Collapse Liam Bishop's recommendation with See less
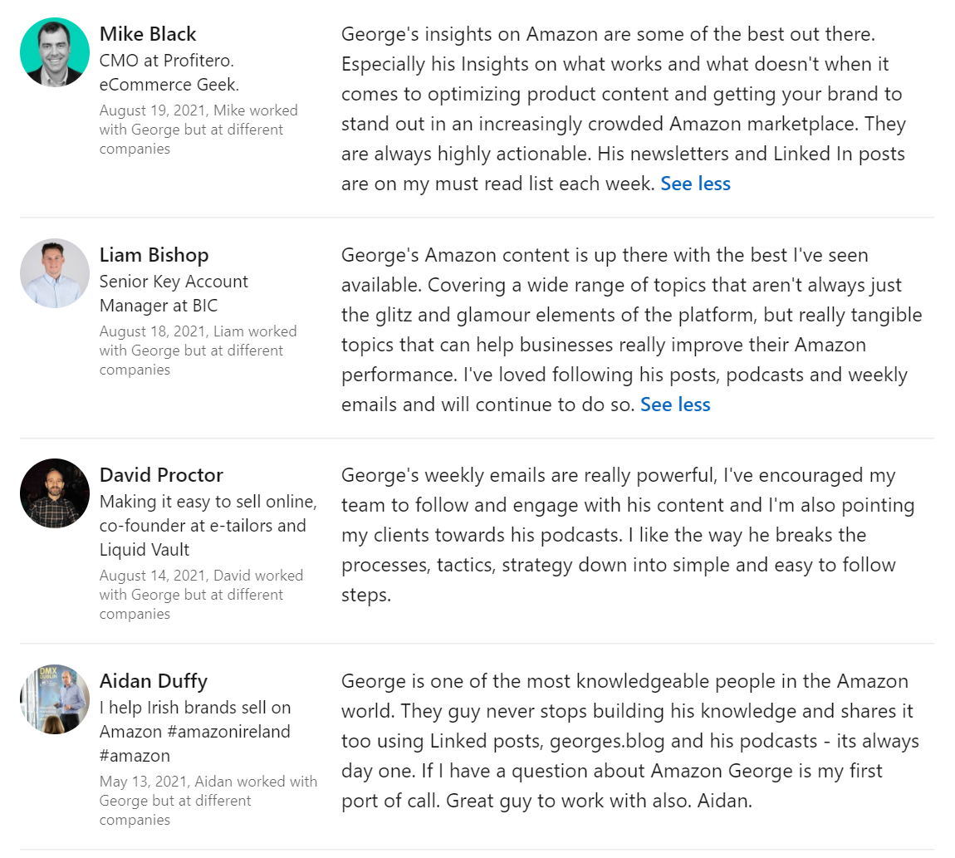Viewport: 955px width, 858px height. pos(675,404)
